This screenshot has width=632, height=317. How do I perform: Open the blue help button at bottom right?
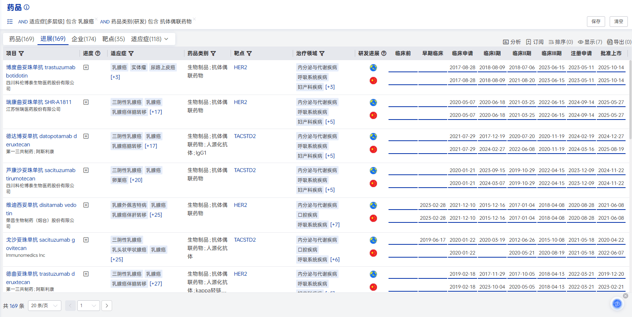point(617,303)
